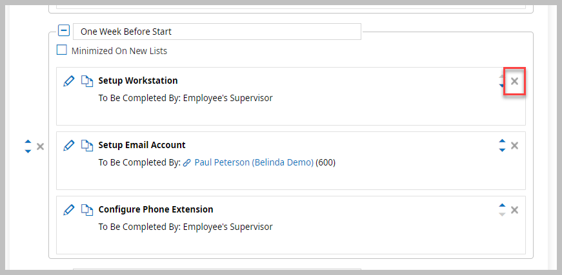Remove the Setup Workstation task

click(514, 81)
